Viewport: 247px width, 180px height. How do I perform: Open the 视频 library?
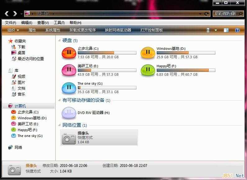click(21, 76)
